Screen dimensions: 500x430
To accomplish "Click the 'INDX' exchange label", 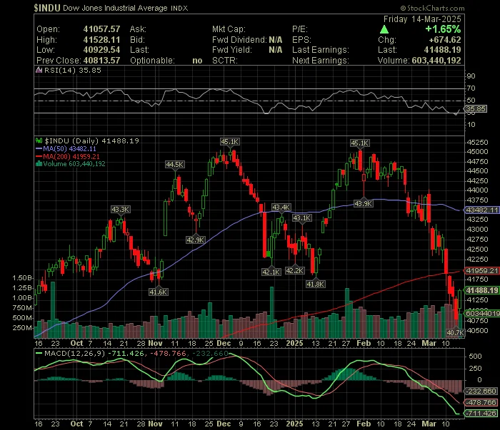I will pos(179,9).
